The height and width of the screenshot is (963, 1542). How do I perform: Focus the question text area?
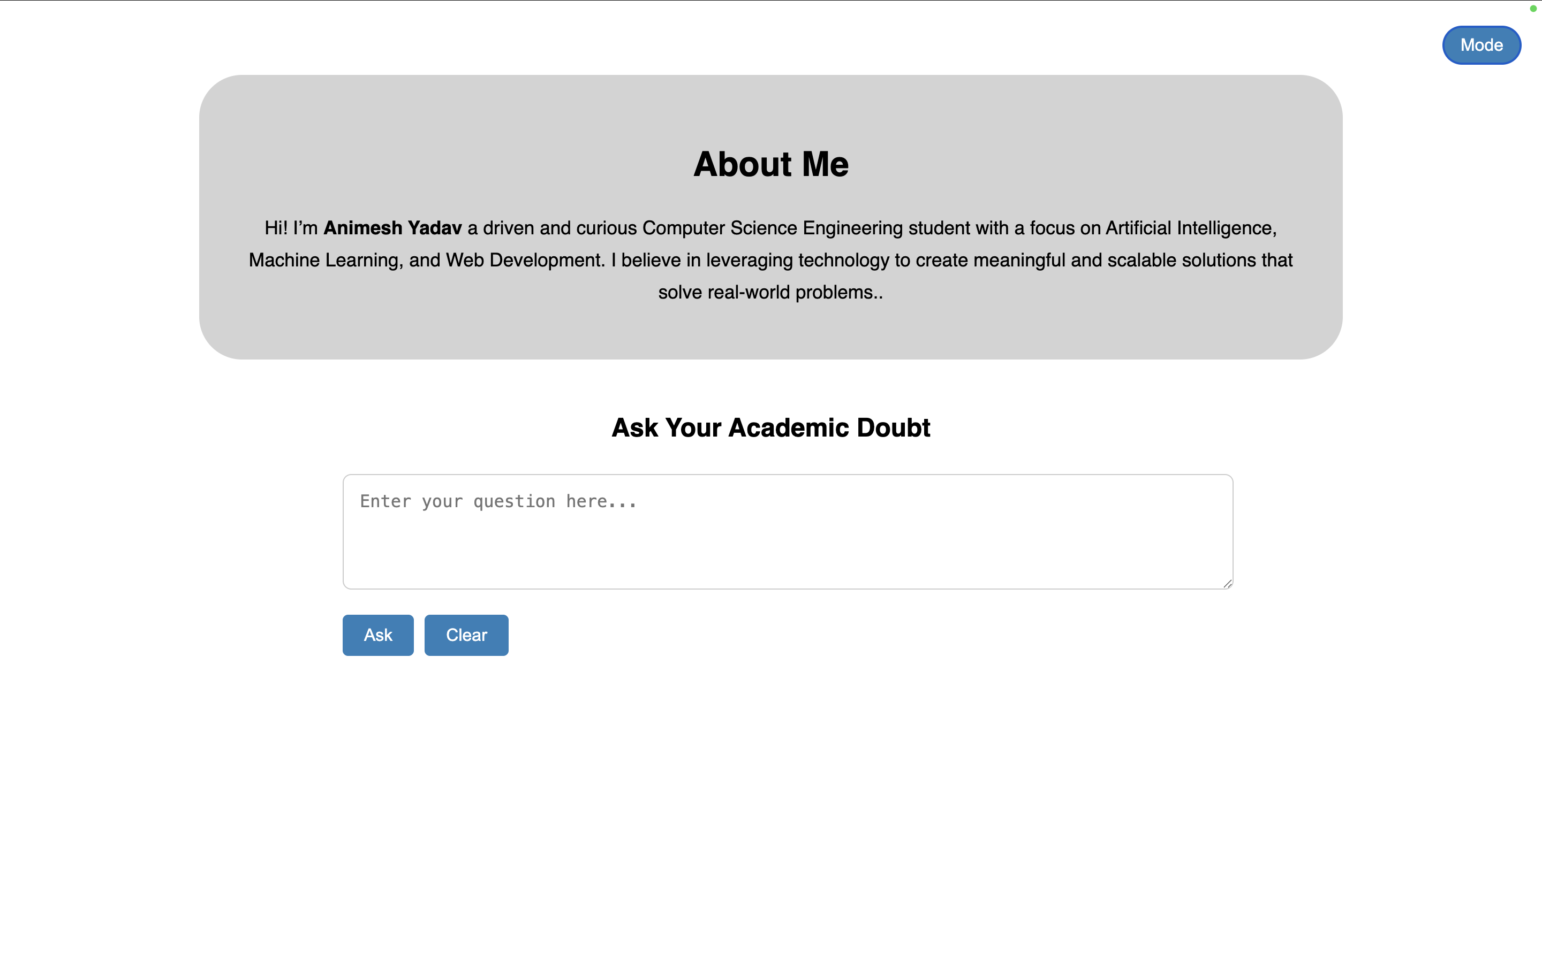[788, 531]
